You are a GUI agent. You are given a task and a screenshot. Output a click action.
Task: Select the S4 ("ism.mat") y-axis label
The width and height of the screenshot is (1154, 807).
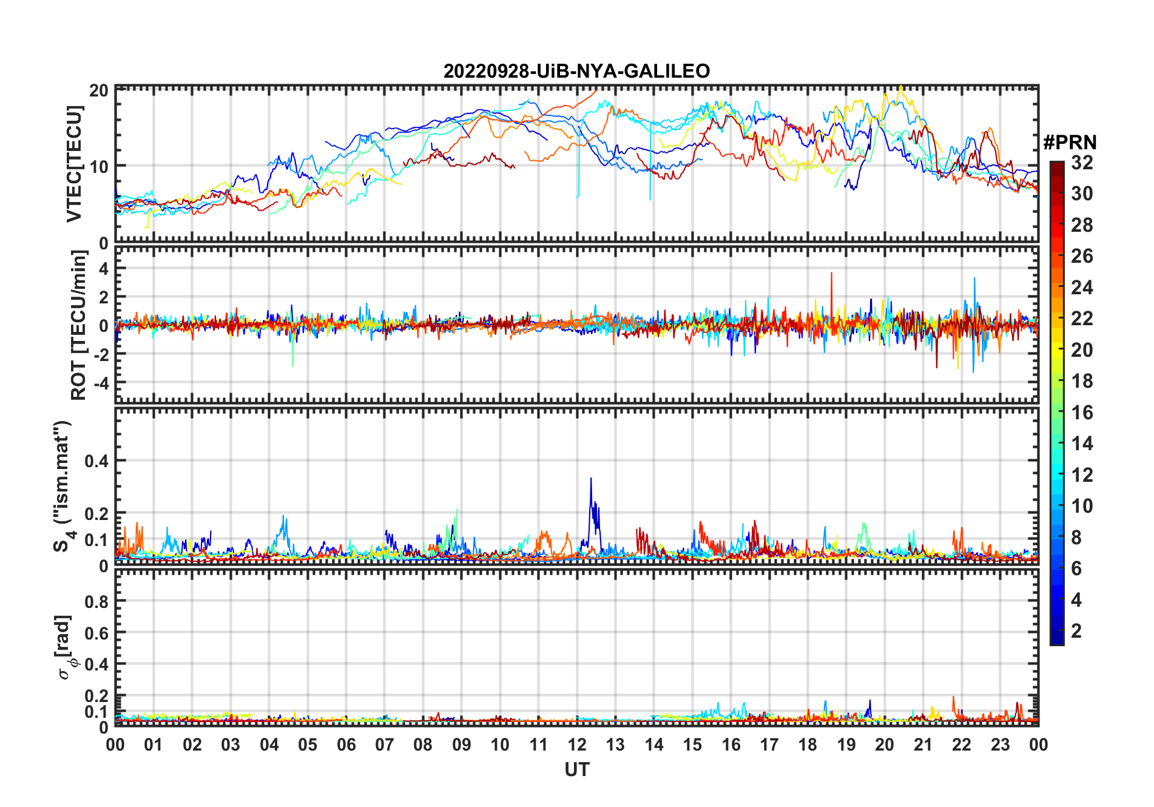point(62,486)
